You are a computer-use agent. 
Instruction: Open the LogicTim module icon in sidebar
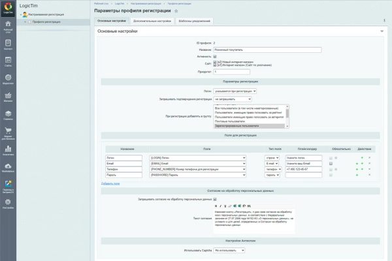[x=8, y=8]
